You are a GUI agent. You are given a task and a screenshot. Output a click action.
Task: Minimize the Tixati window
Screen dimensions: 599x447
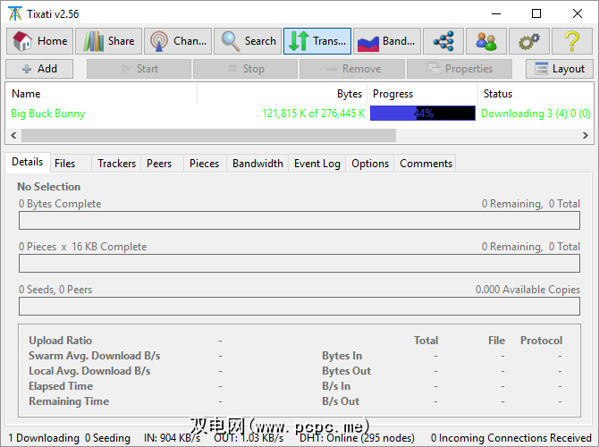(496, 13)
